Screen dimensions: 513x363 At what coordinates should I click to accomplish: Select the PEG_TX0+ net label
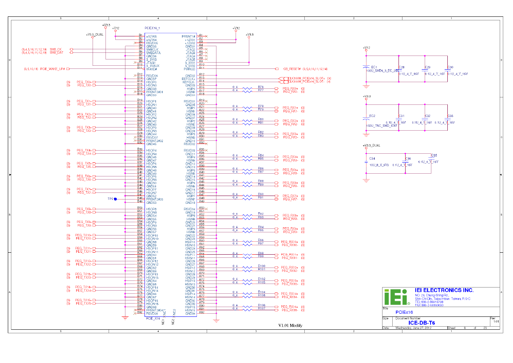click(84, 82)
